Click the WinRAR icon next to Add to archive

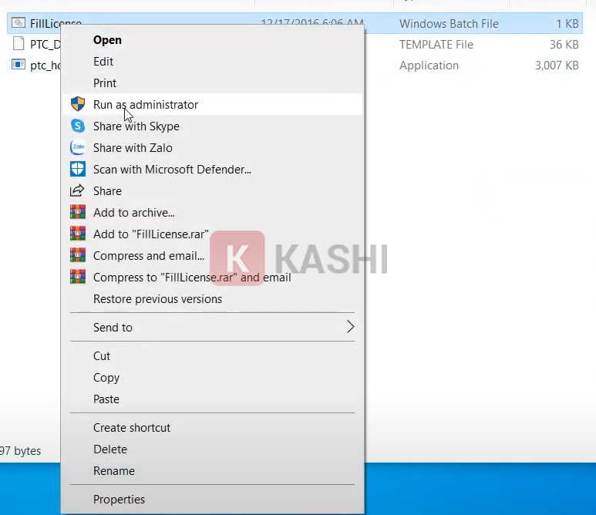pyautogui.click(x=77, y=212)
